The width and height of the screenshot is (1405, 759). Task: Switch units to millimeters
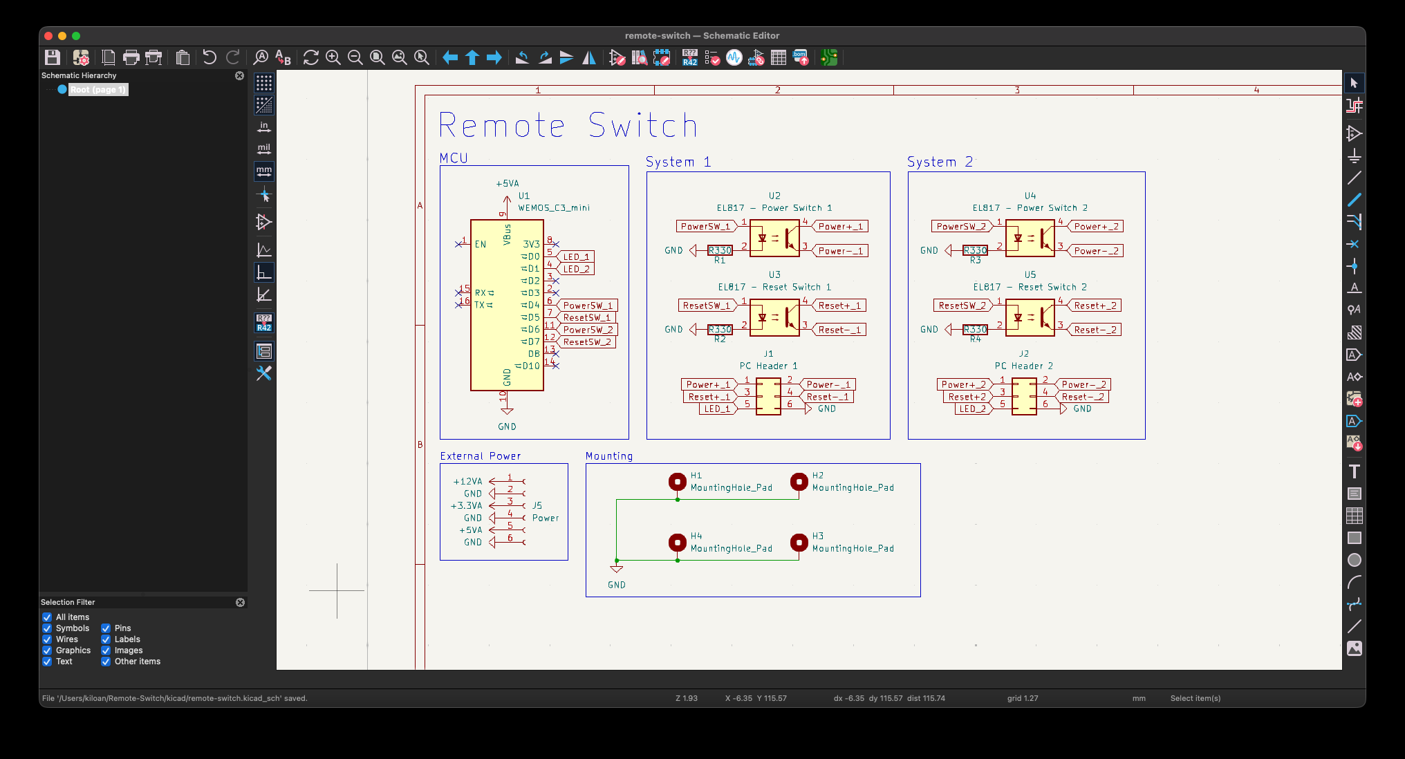coord(264,171)
